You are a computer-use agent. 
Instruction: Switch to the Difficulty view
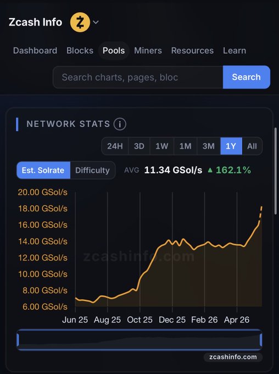point(92,170)
